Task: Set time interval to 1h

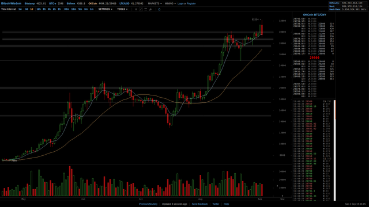Action: click(59, 9)
